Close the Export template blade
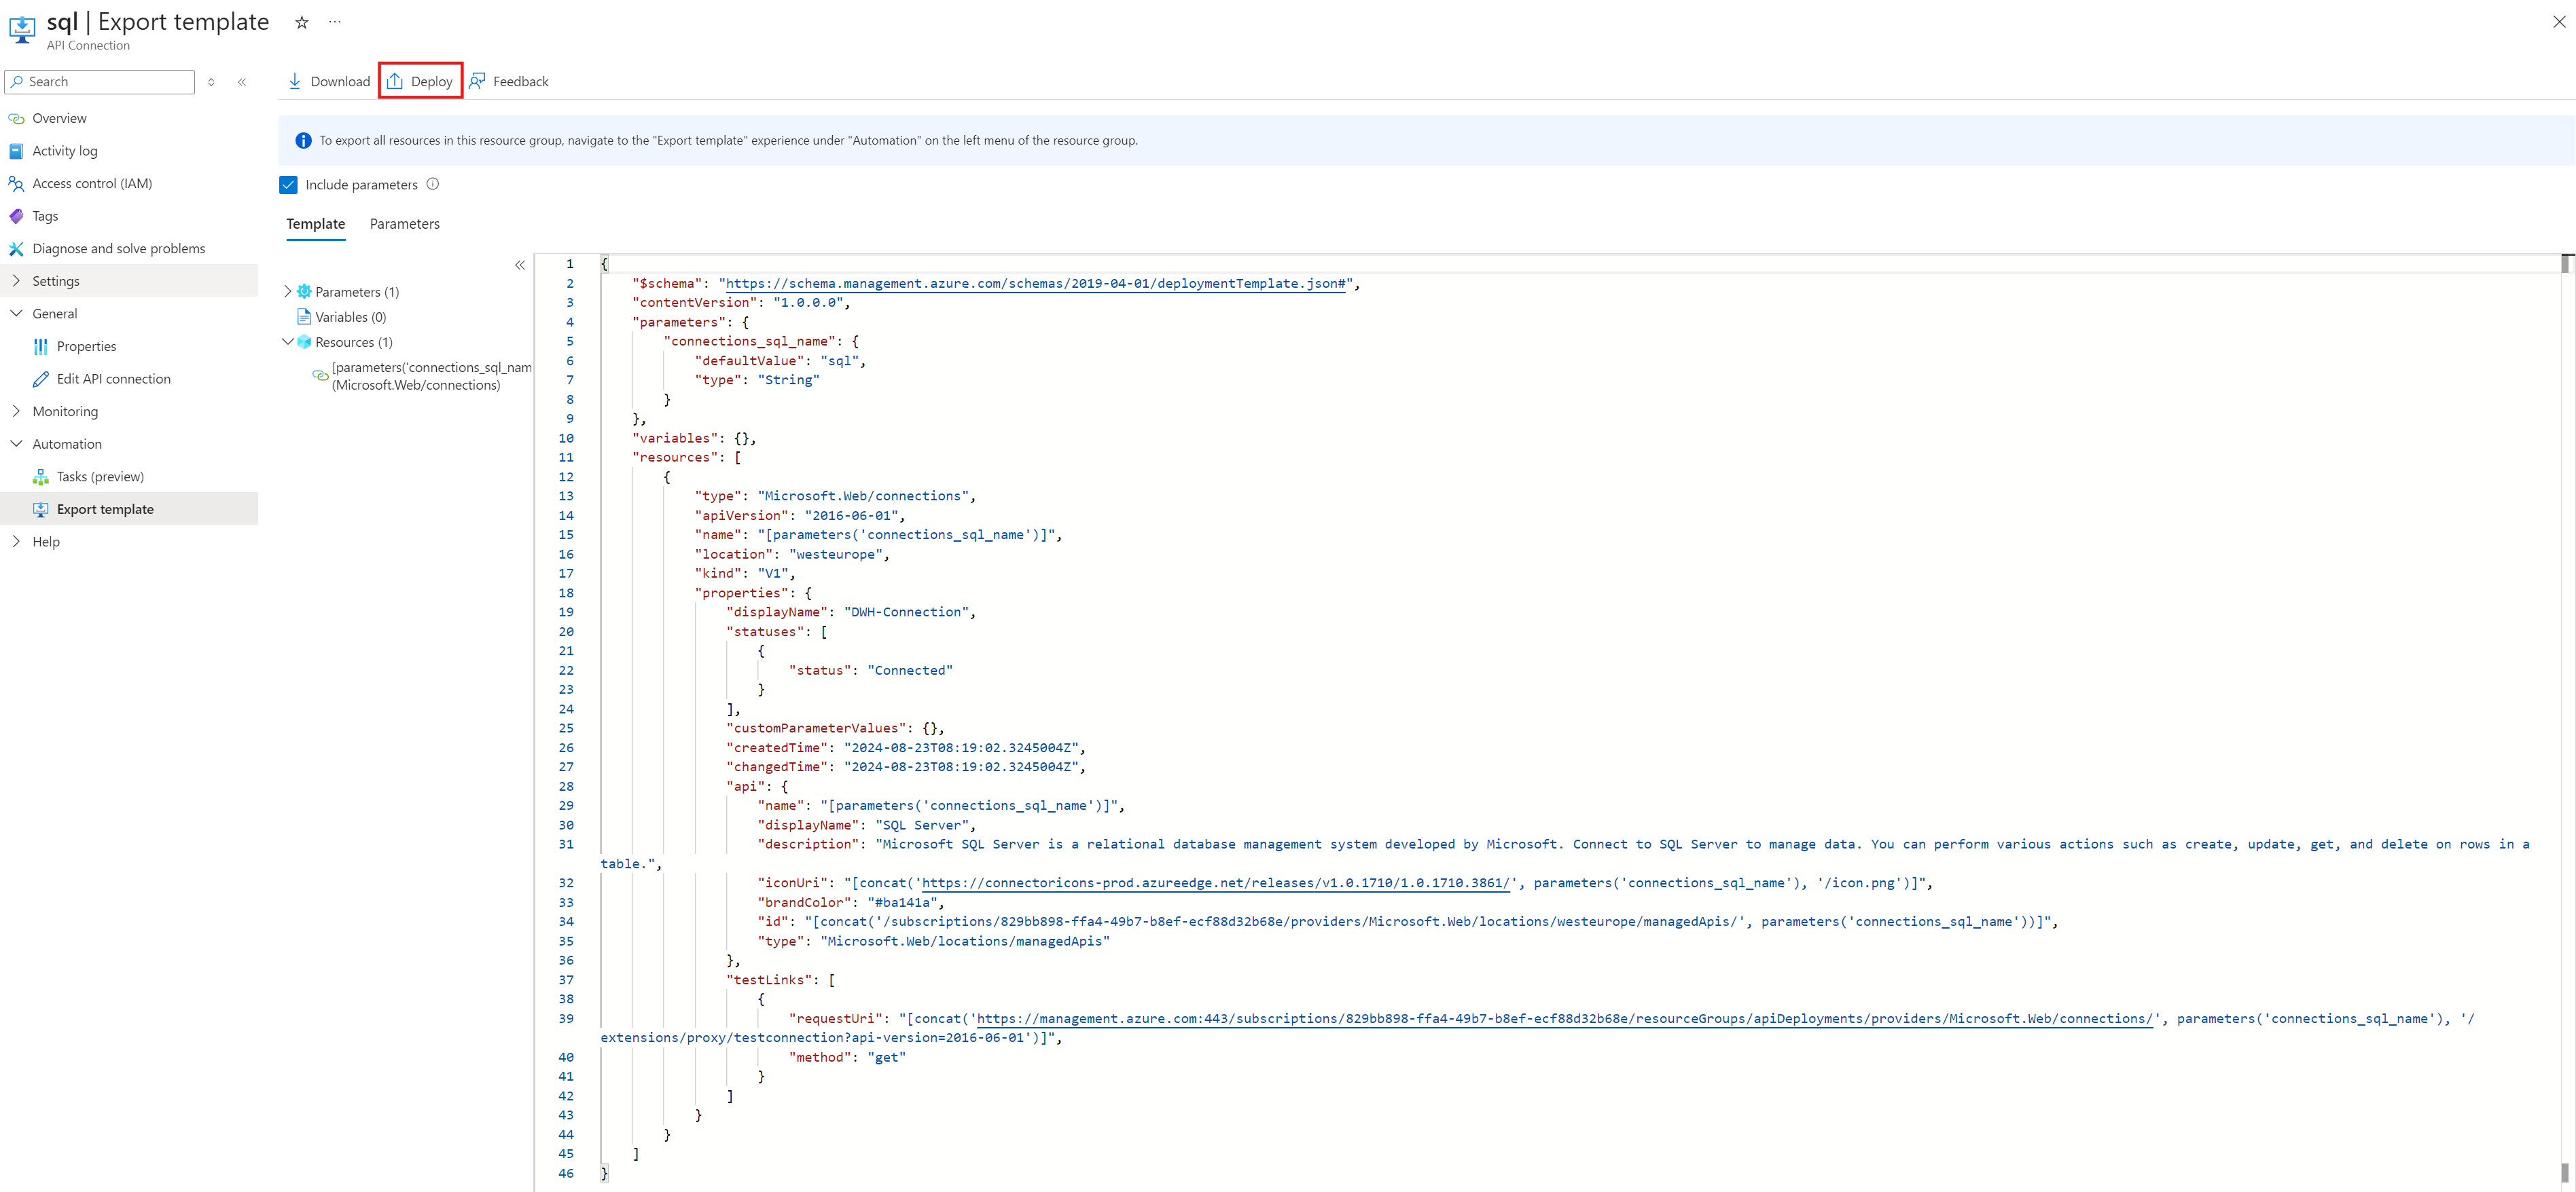Viewport: 2576px width, 1192px height. pyautogui.click(x=2559, y=22)
